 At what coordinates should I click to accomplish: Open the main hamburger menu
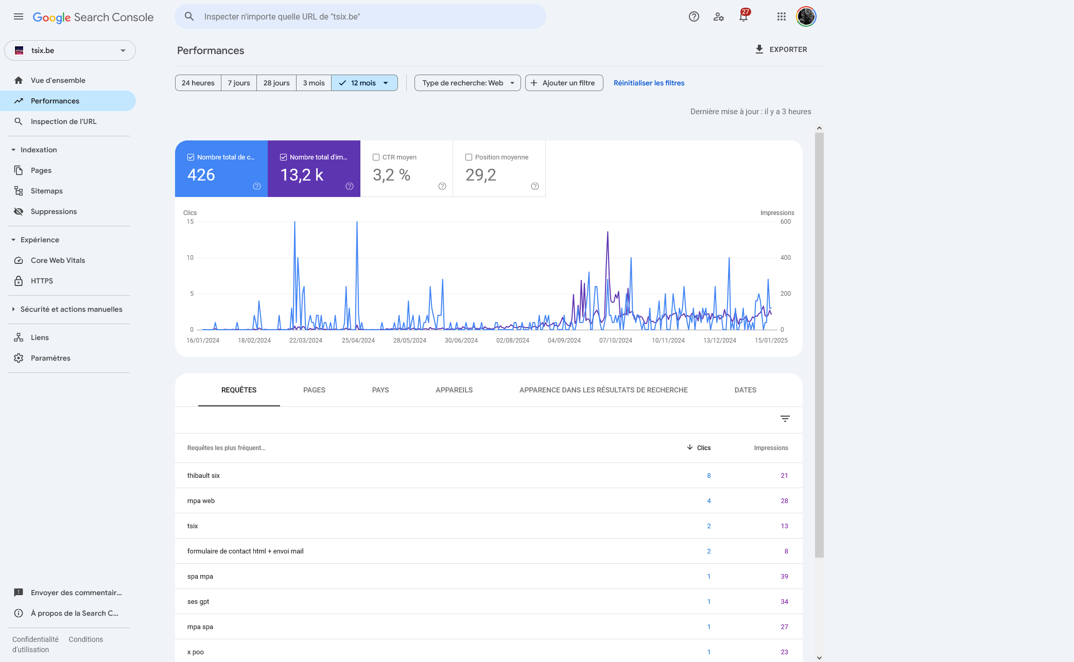(19, 16)
